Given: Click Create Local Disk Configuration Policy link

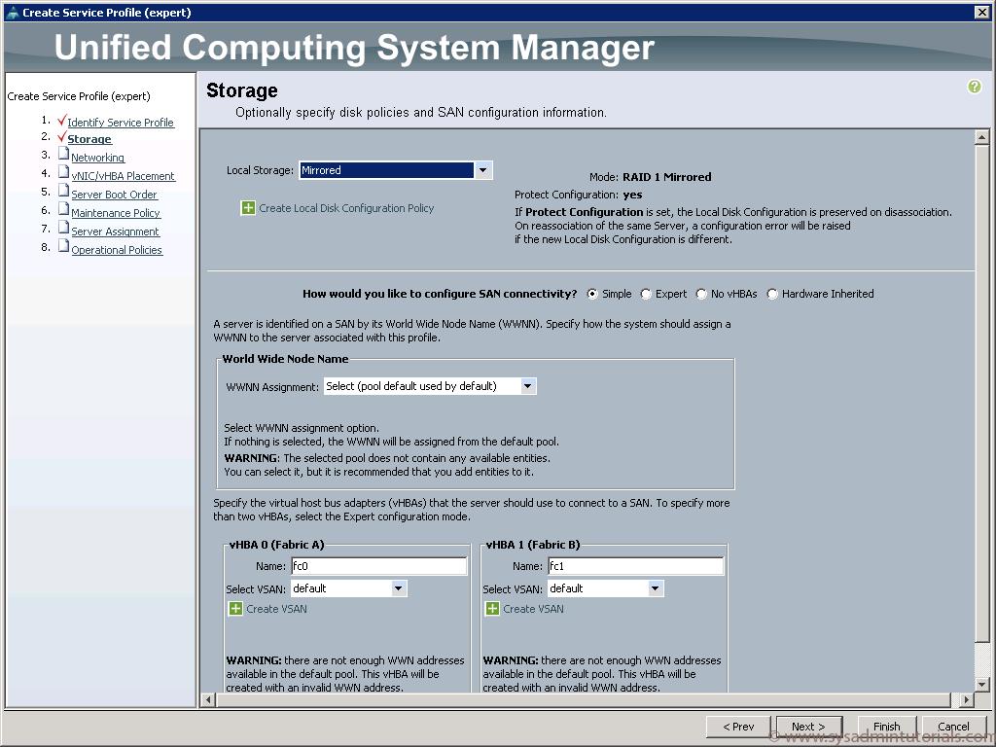Looking at the screenshot, I should click(x=346, y=208).
